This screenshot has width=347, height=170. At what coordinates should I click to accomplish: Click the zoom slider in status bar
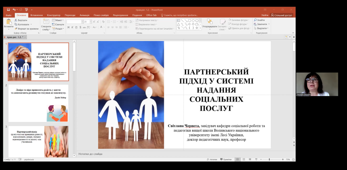tap(269, 160)
